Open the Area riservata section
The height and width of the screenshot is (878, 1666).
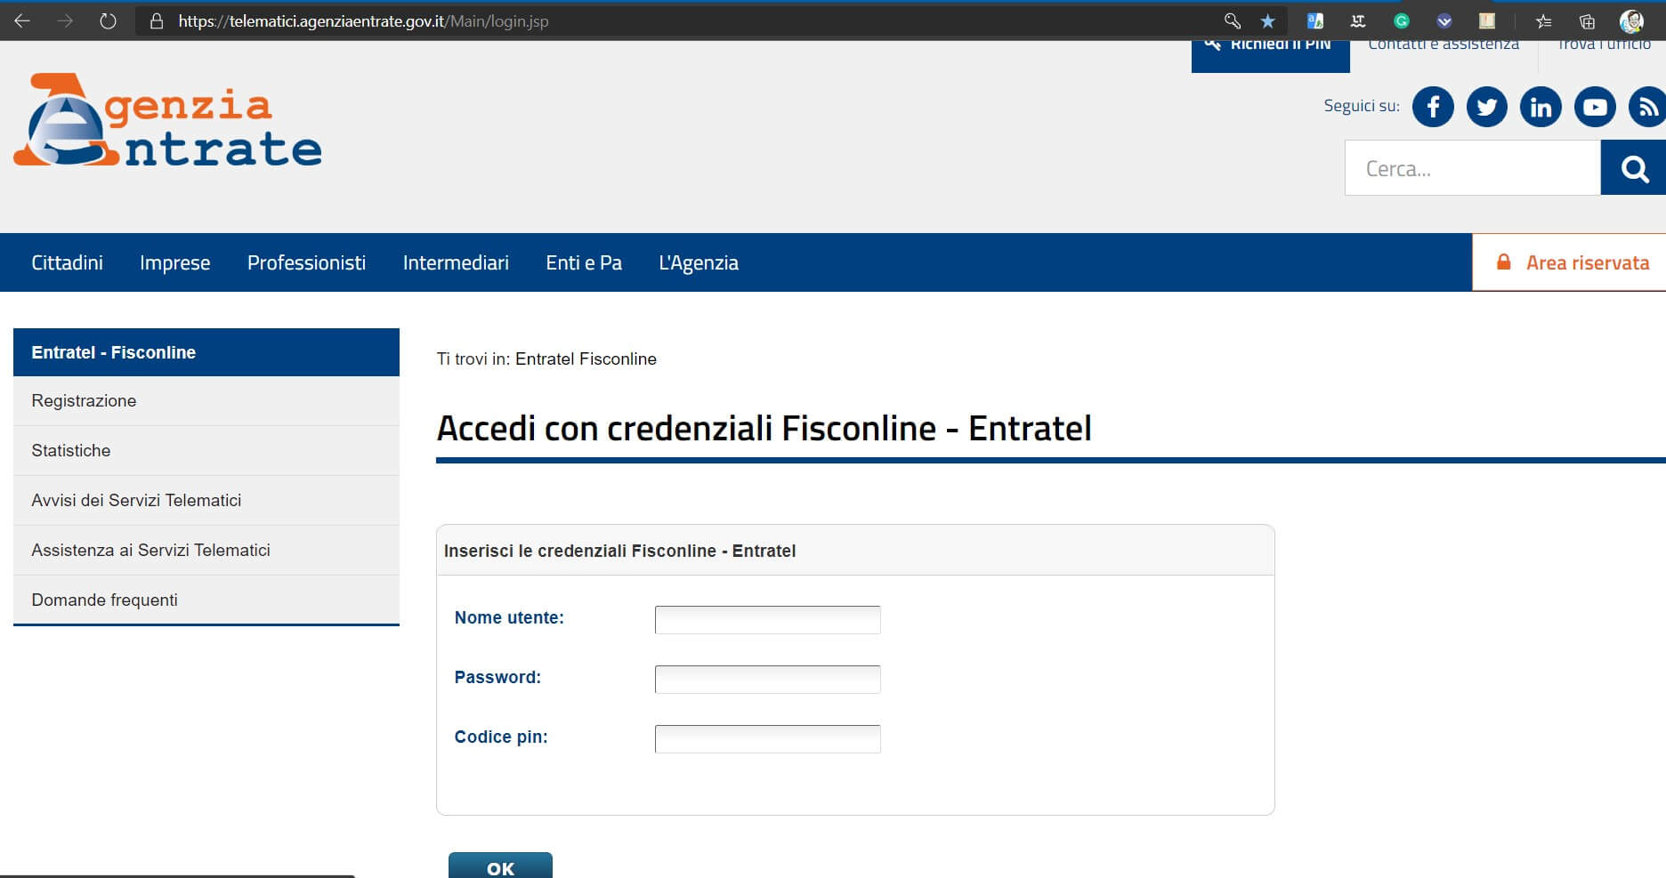tap(1573, 262)
